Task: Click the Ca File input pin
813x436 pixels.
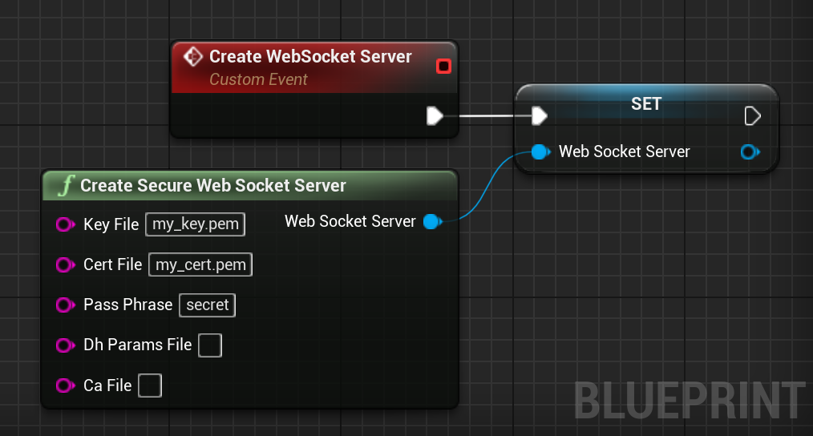Action: pyautogui.click(x=66, y=386)
